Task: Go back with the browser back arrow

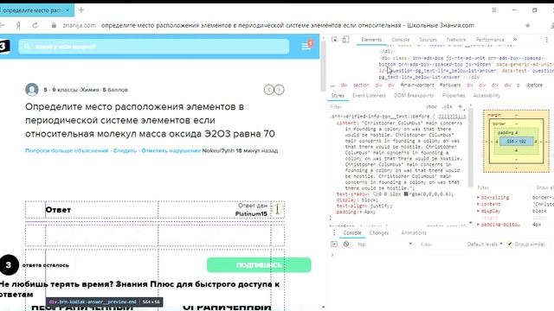Action: coord(2,25)
